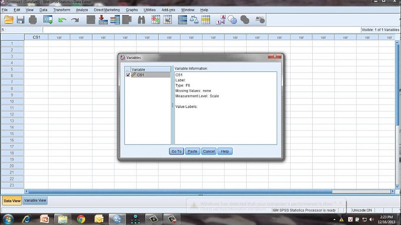Open the Data menu
This screenshot has width=401, height=225.
click(43, 9)
